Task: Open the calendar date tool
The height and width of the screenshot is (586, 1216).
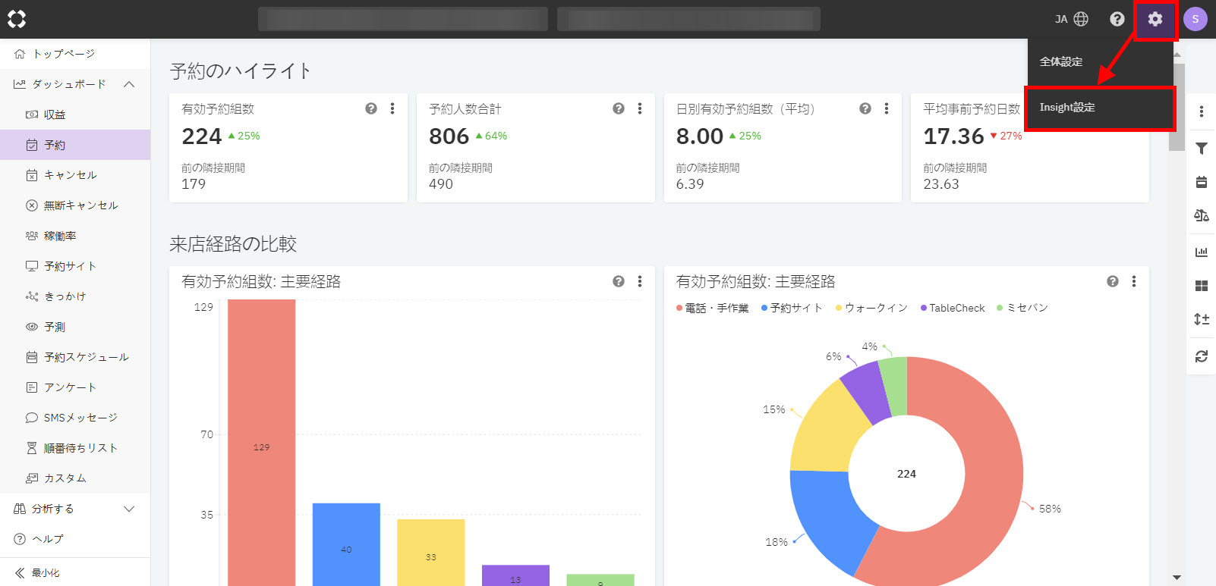Action: point(1202,182)
